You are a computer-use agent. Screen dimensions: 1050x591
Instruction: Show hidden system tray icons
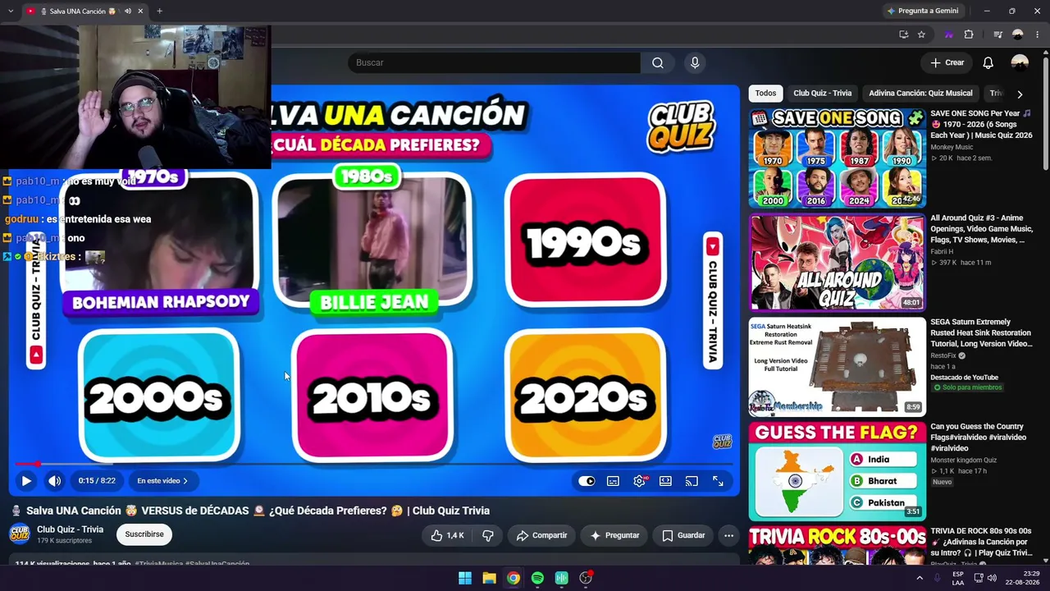pyautogui.click(x=920, y=578)
